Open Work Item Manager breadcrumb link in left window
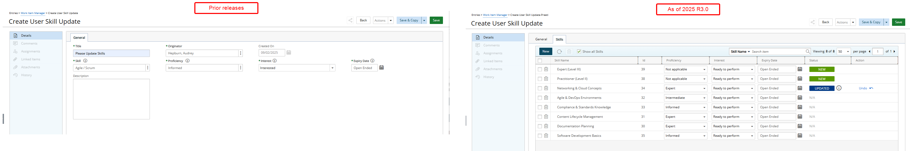This screenshot has width=910, height=151. point(33,13)
